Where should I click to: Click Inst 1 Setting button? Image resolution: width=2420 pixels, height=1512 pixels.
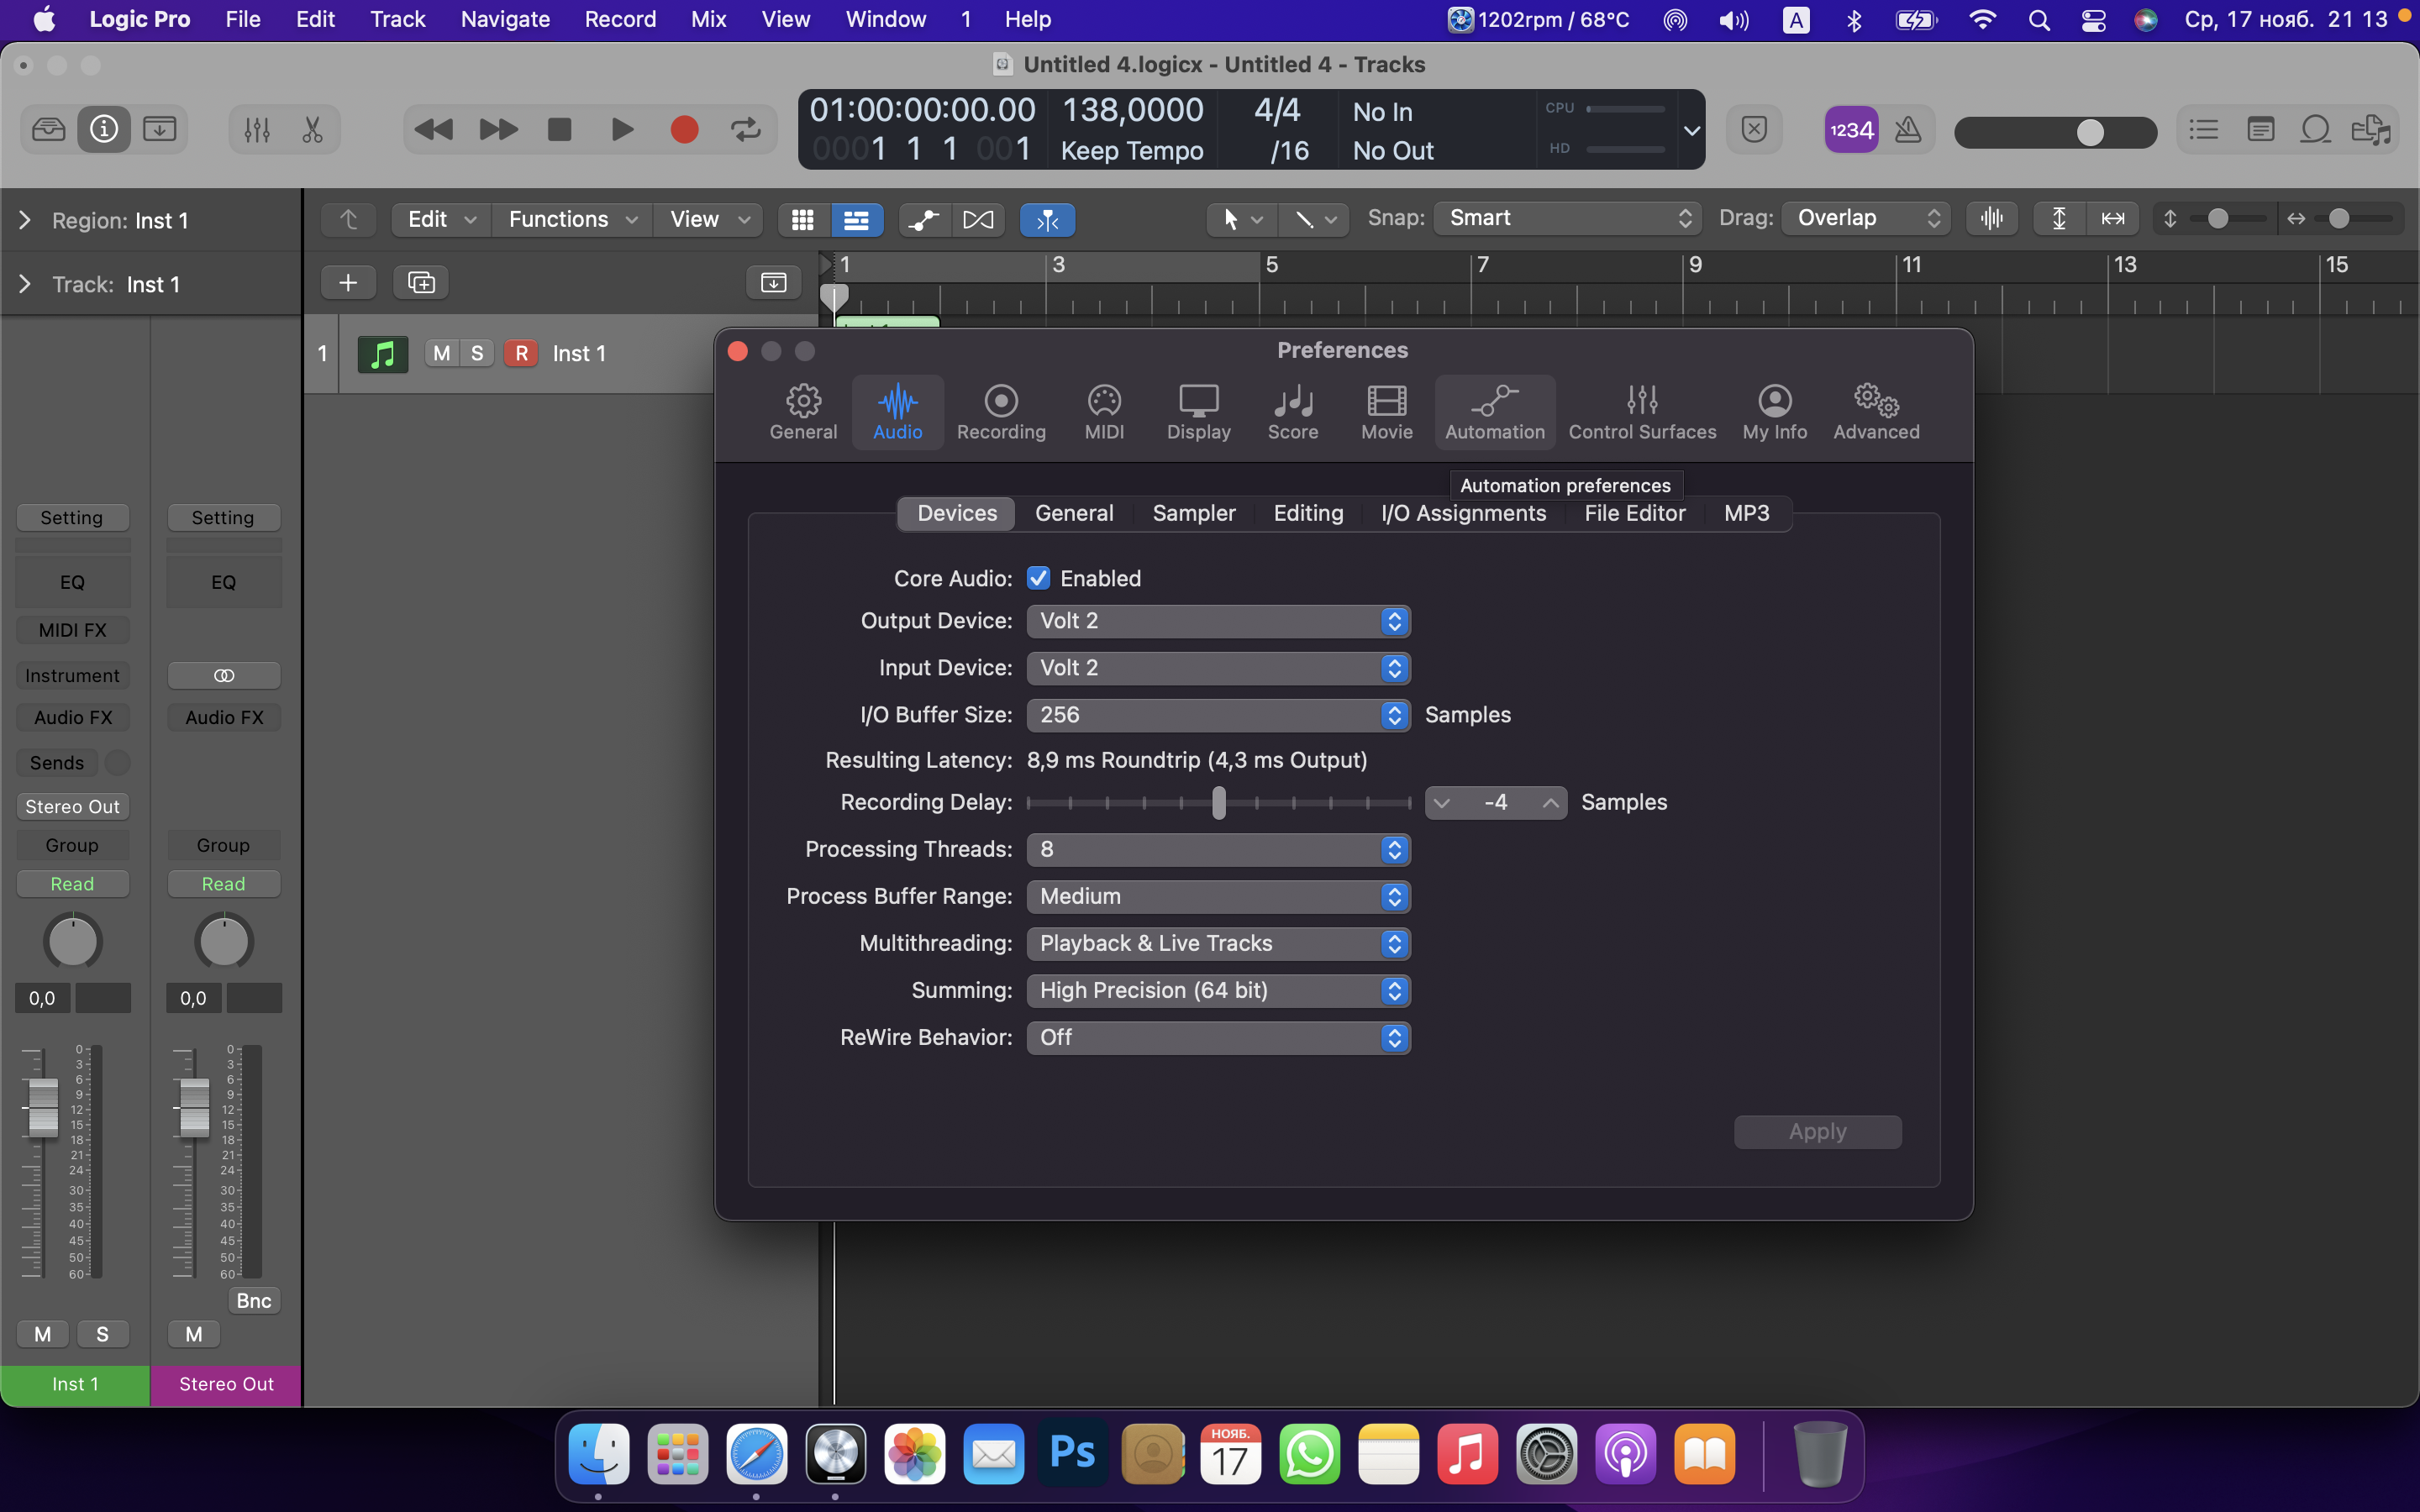coord(72,517)
